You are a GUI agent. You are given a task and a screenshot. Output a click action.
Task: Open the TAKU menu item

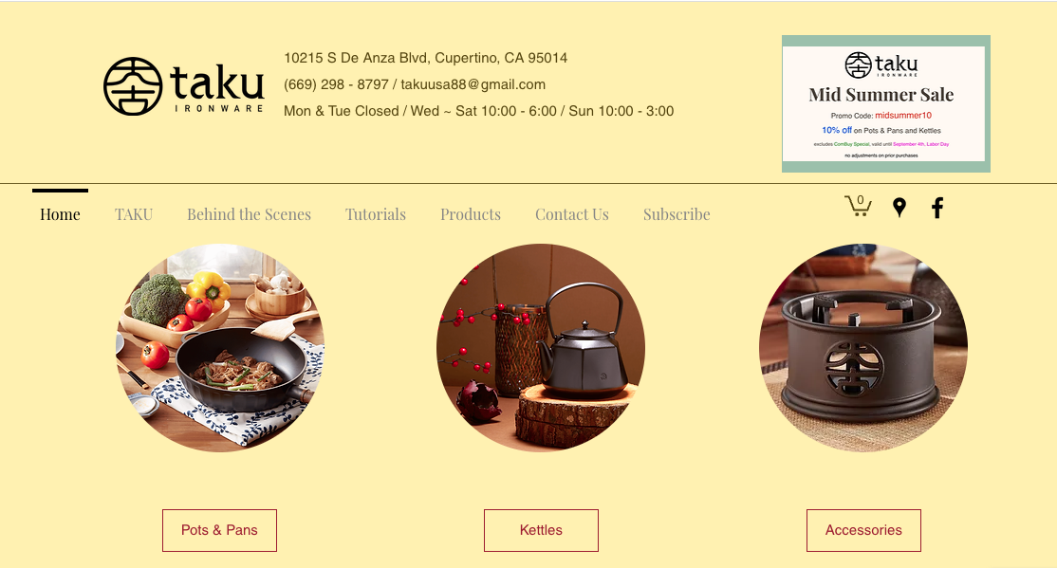[x=134, y=214]
